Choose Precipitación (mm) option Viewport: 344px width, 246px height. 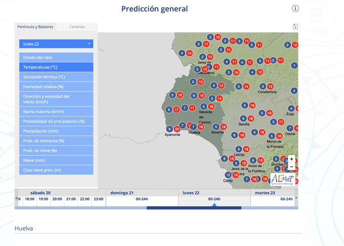(56, 131)
